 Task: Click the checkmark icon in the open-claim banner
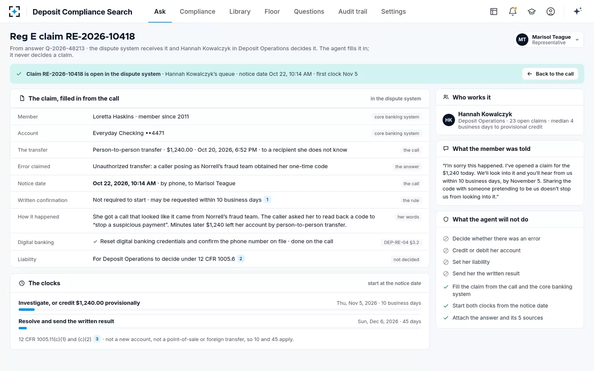[x=19, y=74]
